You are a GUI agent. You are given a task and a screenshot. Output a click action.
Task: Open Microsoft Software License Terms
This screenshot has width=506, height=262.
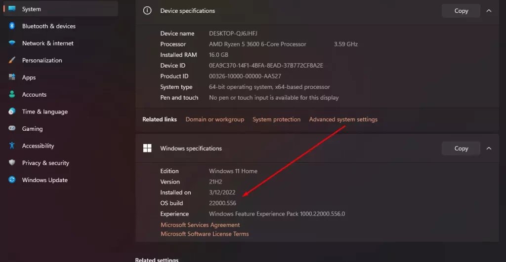(205, 234)
